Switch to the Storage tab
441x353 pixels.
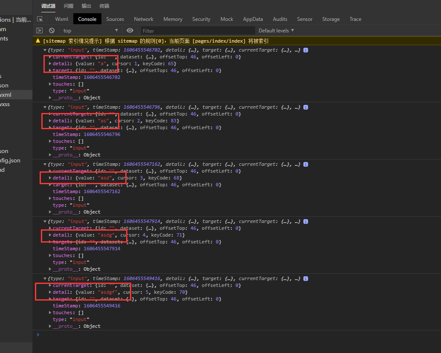point(331,19)
